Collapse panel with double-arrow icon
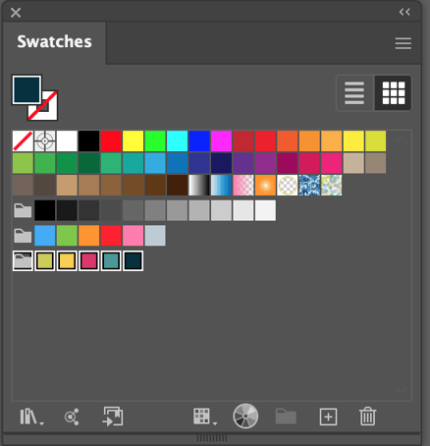This screenshot has height=446, width=430. [404, 12]
